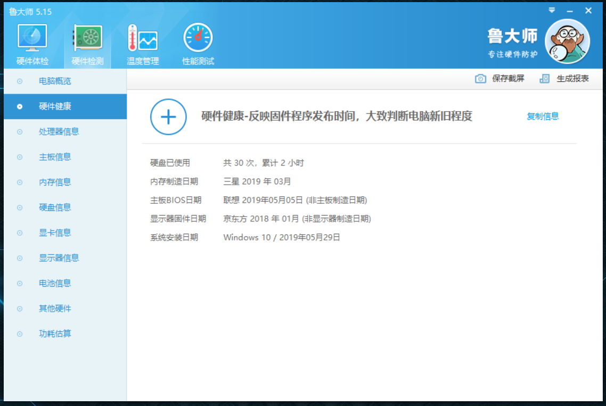Click the 鲁大师 mascot avatar
The height and width of the screenshot is (406, 606).
pos(567,42)
